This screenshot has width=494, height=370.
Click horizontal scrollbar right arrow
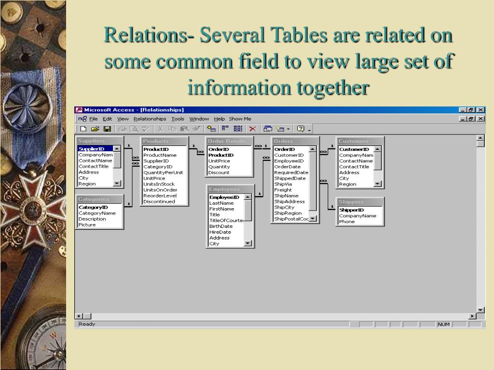pyautogui.click(x=473, y=316)
